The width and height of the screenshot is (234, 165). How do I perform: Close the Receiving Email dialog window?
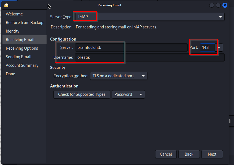225,5
